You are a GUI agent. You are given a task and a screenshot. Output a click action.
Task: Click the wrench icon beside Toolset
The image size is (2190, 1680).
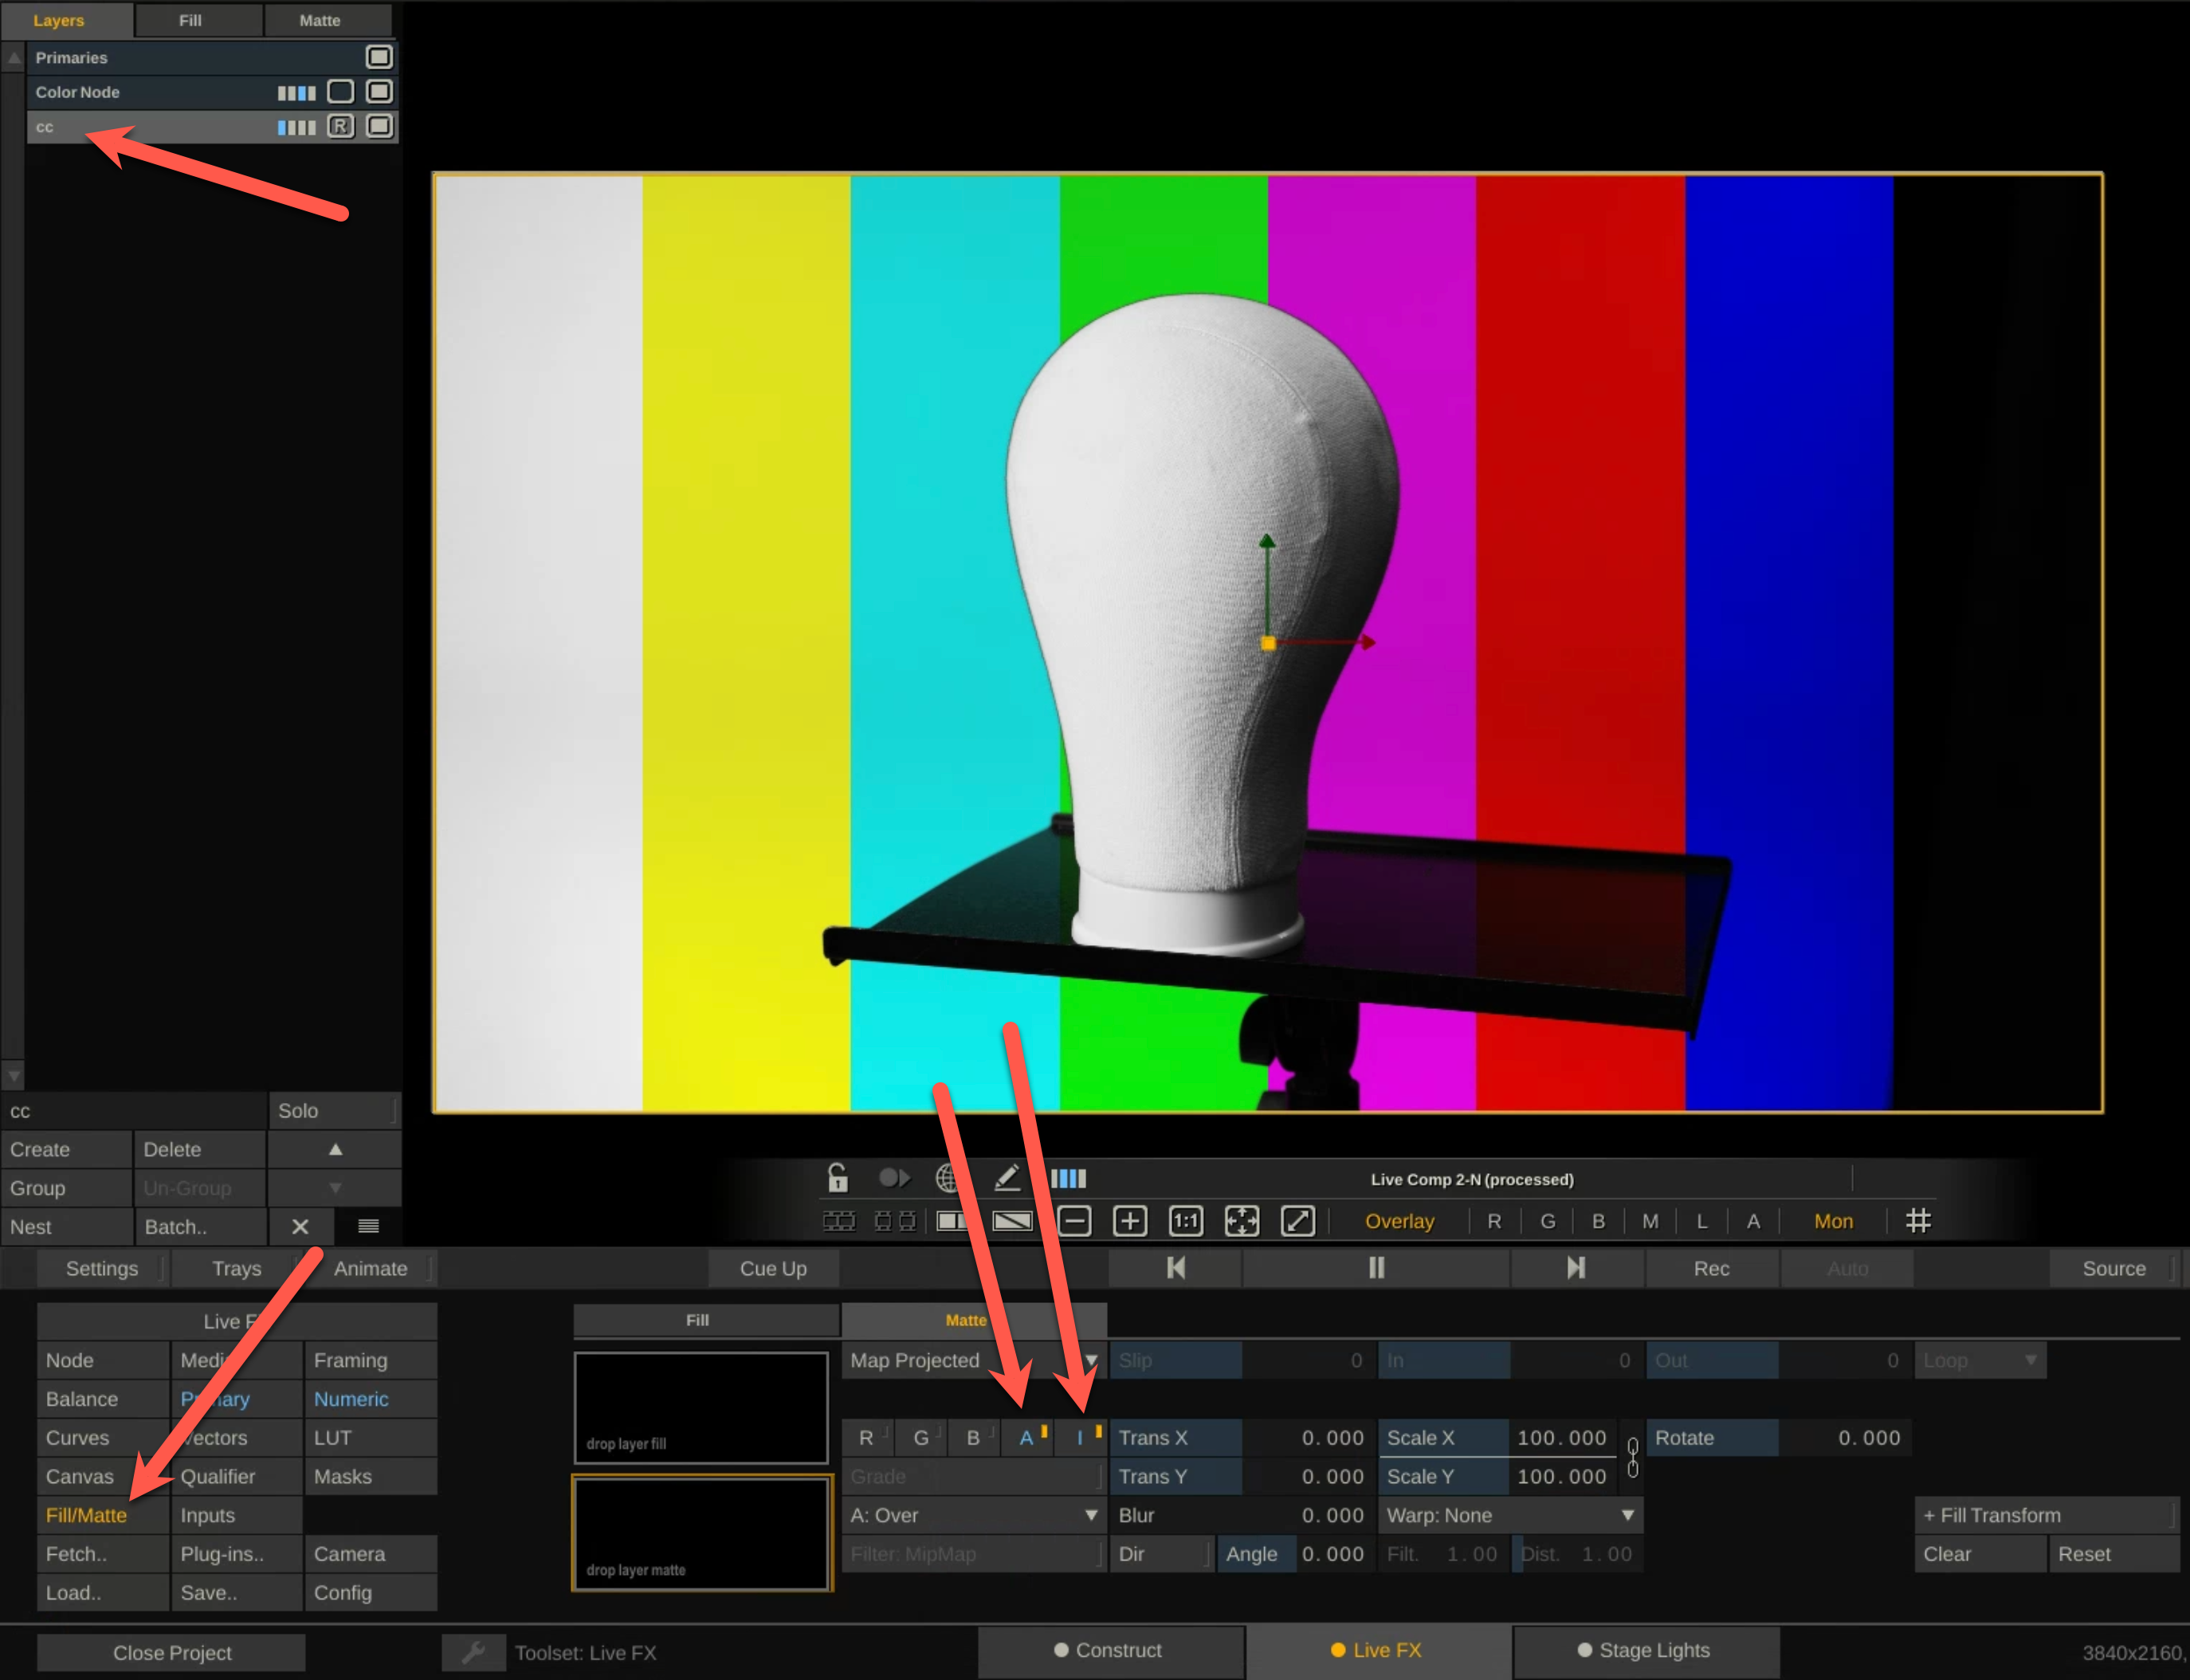[x=473, y=1652]
